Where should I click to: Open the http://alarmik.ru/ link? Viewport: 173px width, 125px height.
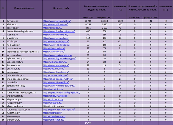point(52,113)
